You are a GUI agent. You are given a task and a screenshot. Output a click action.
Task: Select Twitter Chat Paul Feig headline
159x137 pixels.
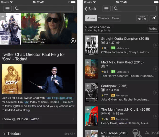pos(33,57)
